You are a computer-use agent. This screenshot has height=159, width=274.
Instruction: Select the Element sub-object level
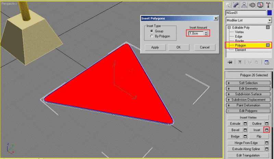tap(240, 50)
